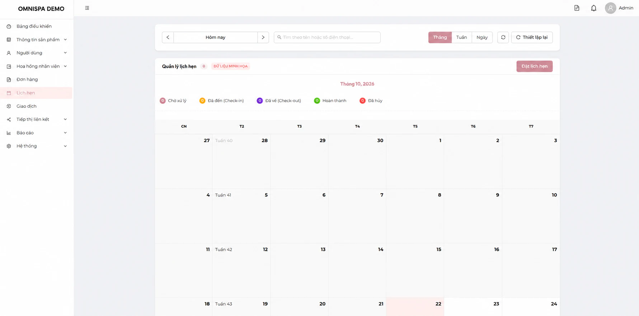The image size is (639, 316).
Task: Switch to Ngày view tab
Action: tap(482, 37)
